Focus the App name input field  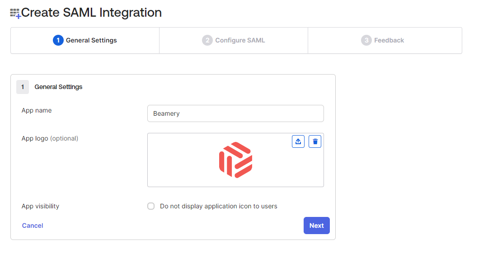click(x=235, y=113)
